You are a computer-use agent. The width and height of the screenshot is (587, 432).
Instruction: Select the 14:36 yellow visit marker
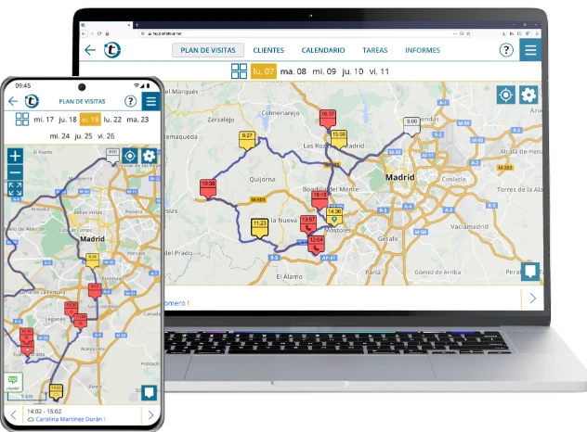[x=334, y=217]
